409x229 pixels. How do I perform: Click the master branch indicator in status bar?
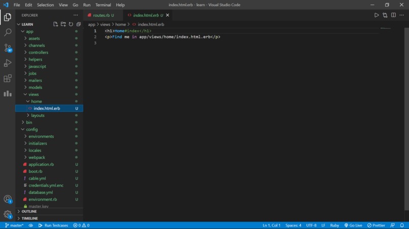14,225
